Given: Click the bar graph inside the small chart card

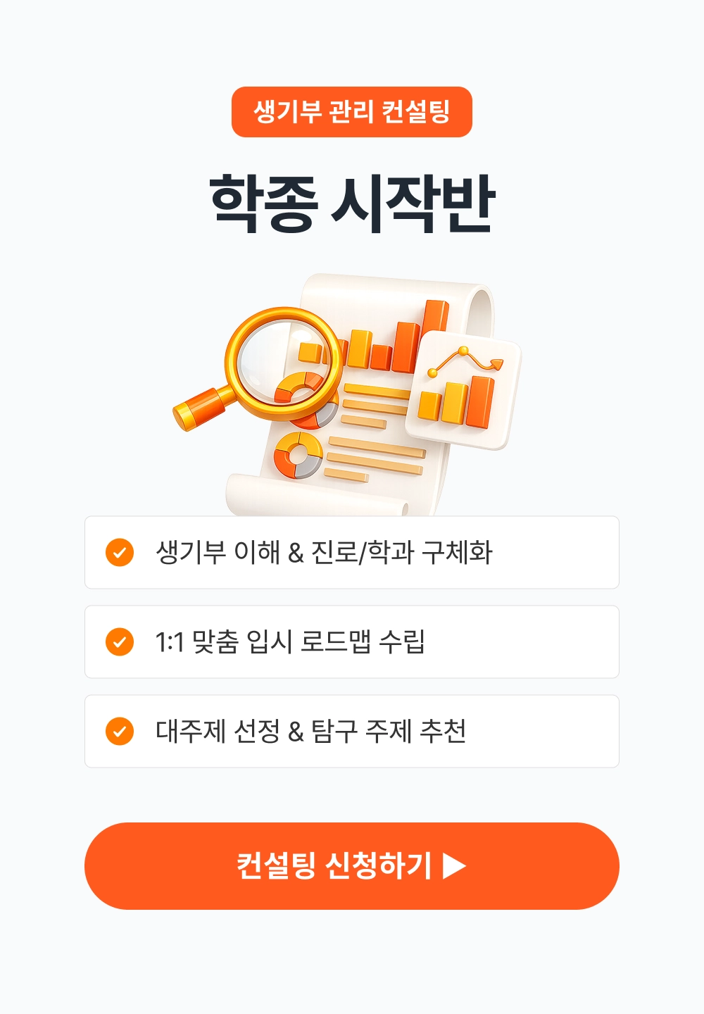Looking at the screenshot, I should (x=456, y=402).
